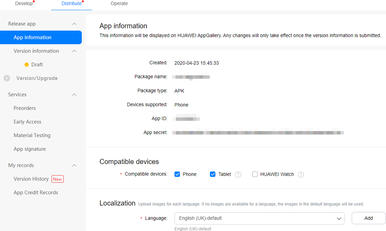Image resolution: width=386 pixels, height=231 pixels.
Task: Collapse the Services section chevron
Action: coord(74,95)
